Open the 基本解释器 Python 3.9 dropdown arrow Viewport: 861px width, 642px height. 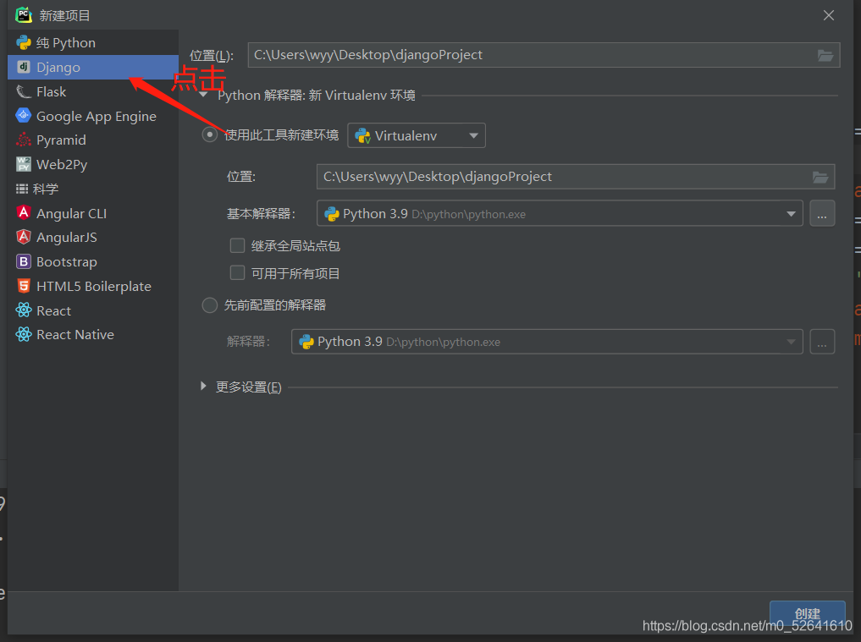point(791,213)
